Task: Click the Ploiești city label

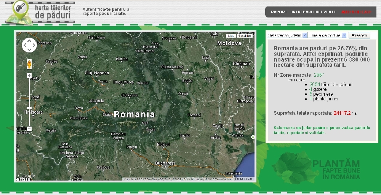Action: click(x=163, y=144)
